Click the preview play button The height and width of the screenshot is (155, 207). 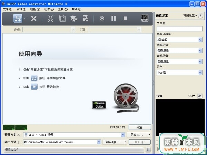(158, 149)
